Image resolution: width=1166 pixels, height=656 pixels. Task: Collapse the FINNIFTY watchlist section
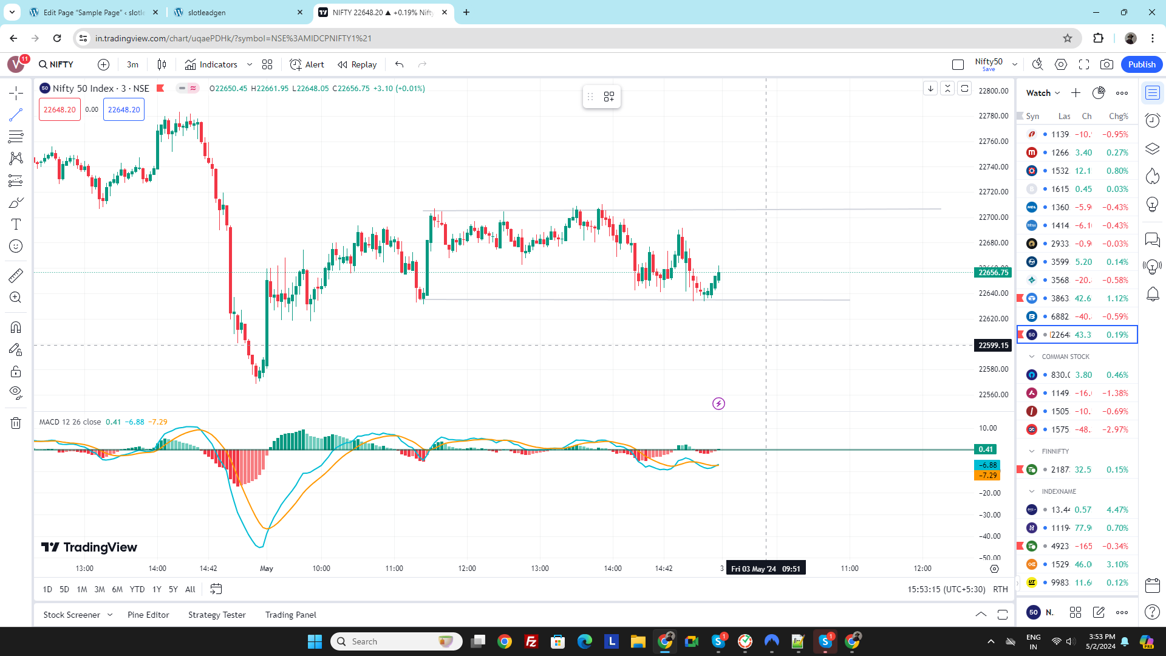(x=1031, y=451)
